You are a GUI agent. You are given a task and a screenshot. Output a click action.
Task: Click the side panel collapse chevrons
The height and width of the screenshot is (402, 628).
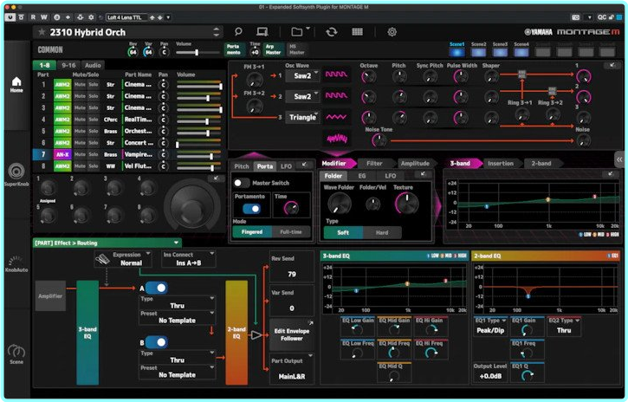(619, 159)
